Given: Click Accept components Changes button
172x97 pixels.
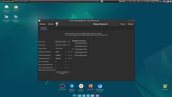Looking at the screenshot, I should [62, 73].
